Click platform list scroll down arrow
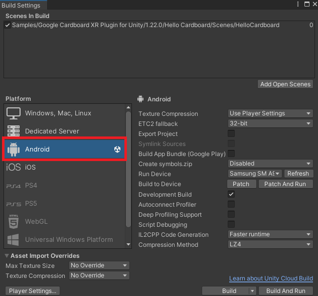Screen dimensions: 318x296 [x=128, y=244]
